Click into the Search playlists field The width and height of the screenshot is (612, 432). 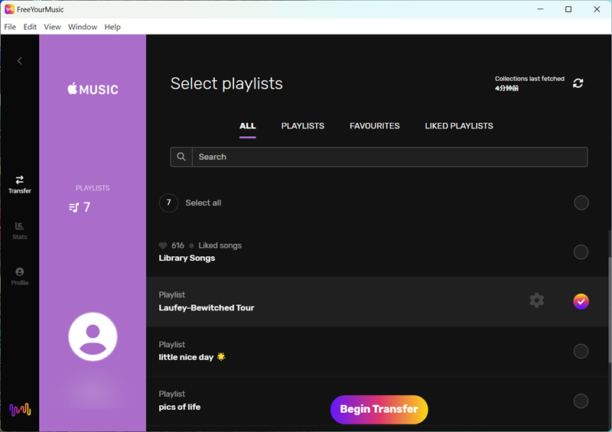pyautogui.click(x=389, y=157)
